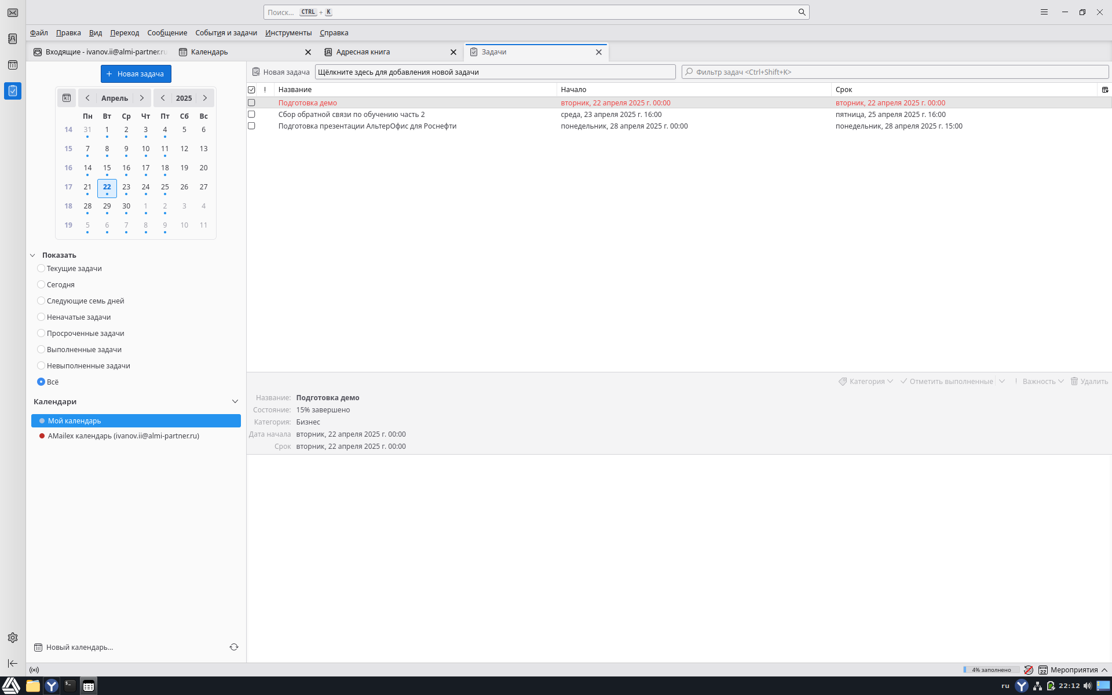Click the blue 'Новая задача' button
The image size is (1112, 695).
[136, 74]
